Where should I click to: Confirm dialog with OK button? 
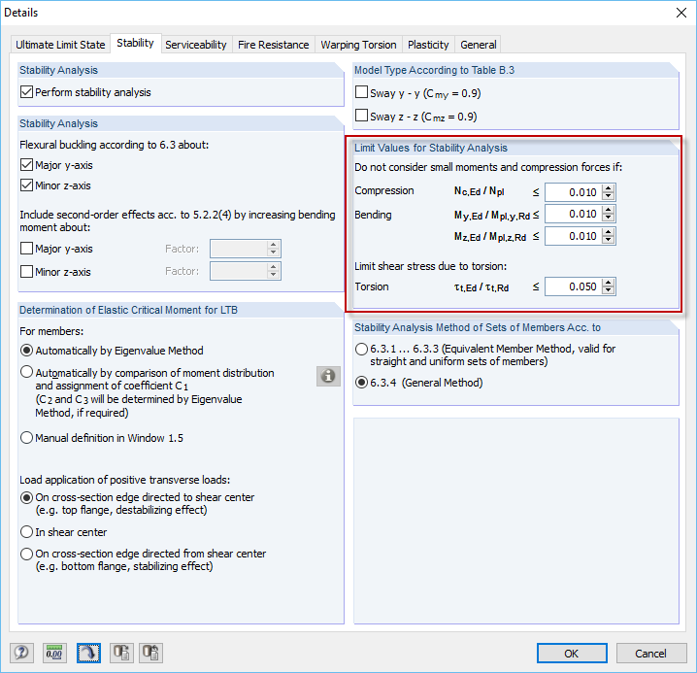572,653
